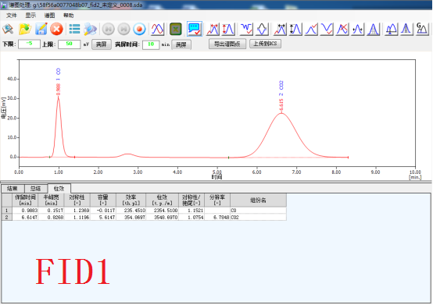433x305 pixels.
Task: Click the red record circle button
Action: point(139,29)
